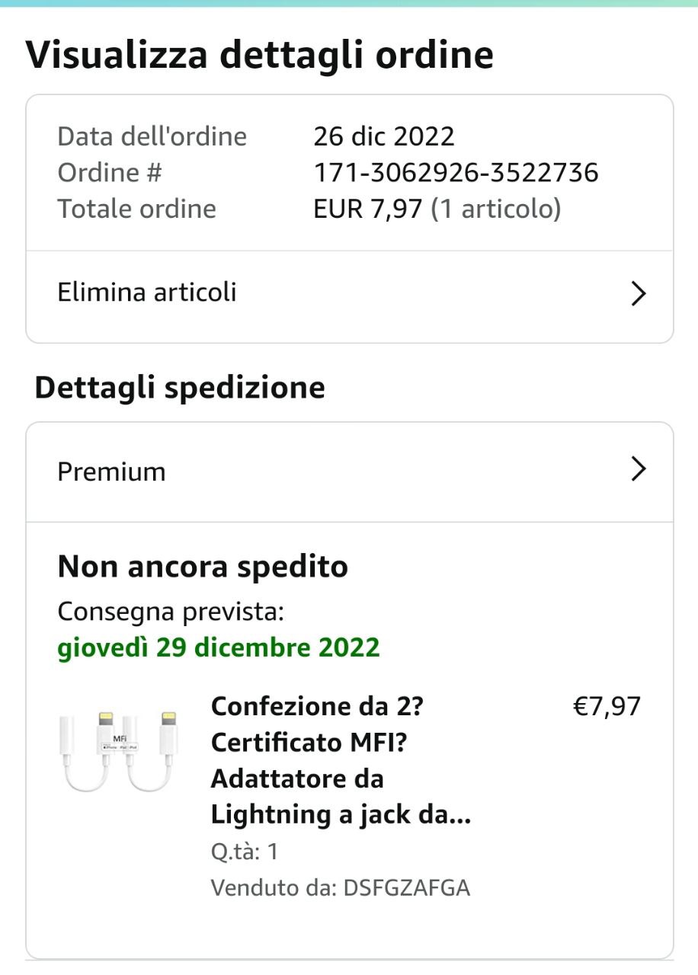The image size is (698, 975).
Task: Tap the Totale ordine label
Action: click(137, 209)
